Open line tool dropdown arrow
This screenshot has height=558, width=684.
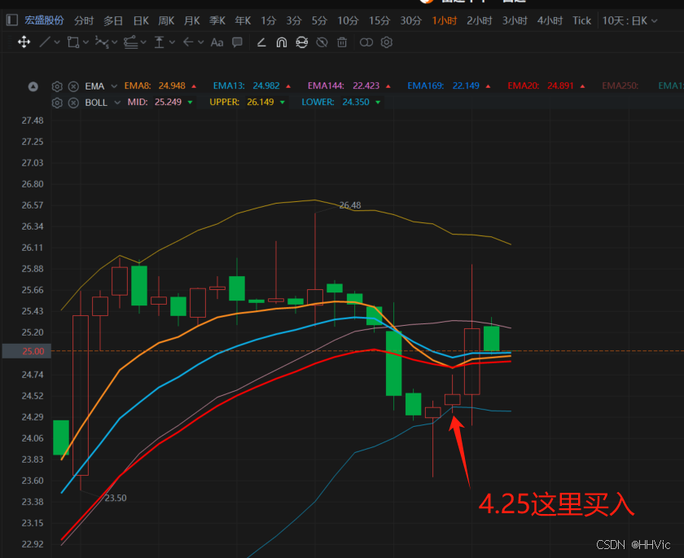coord(57,42)
